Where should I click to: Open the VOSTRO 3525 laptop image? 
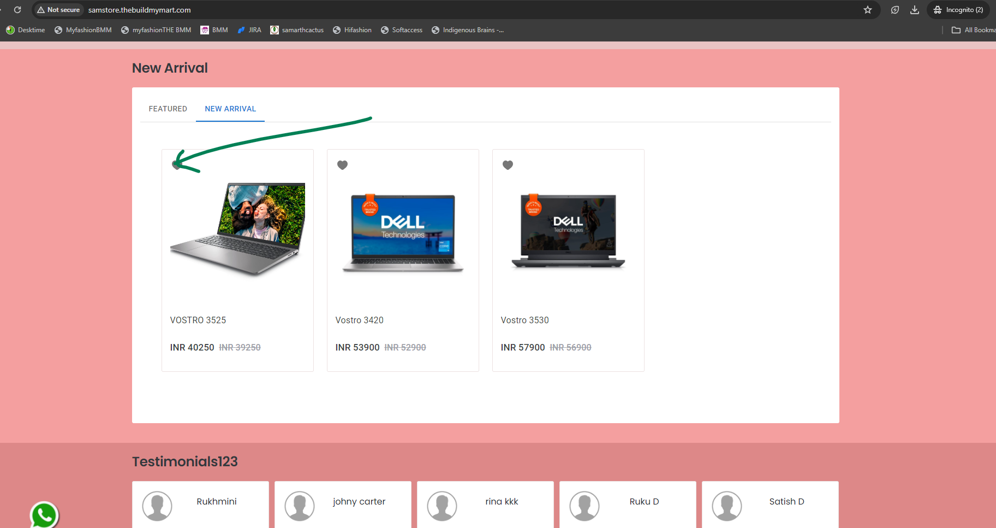click(x=238, y=229)
